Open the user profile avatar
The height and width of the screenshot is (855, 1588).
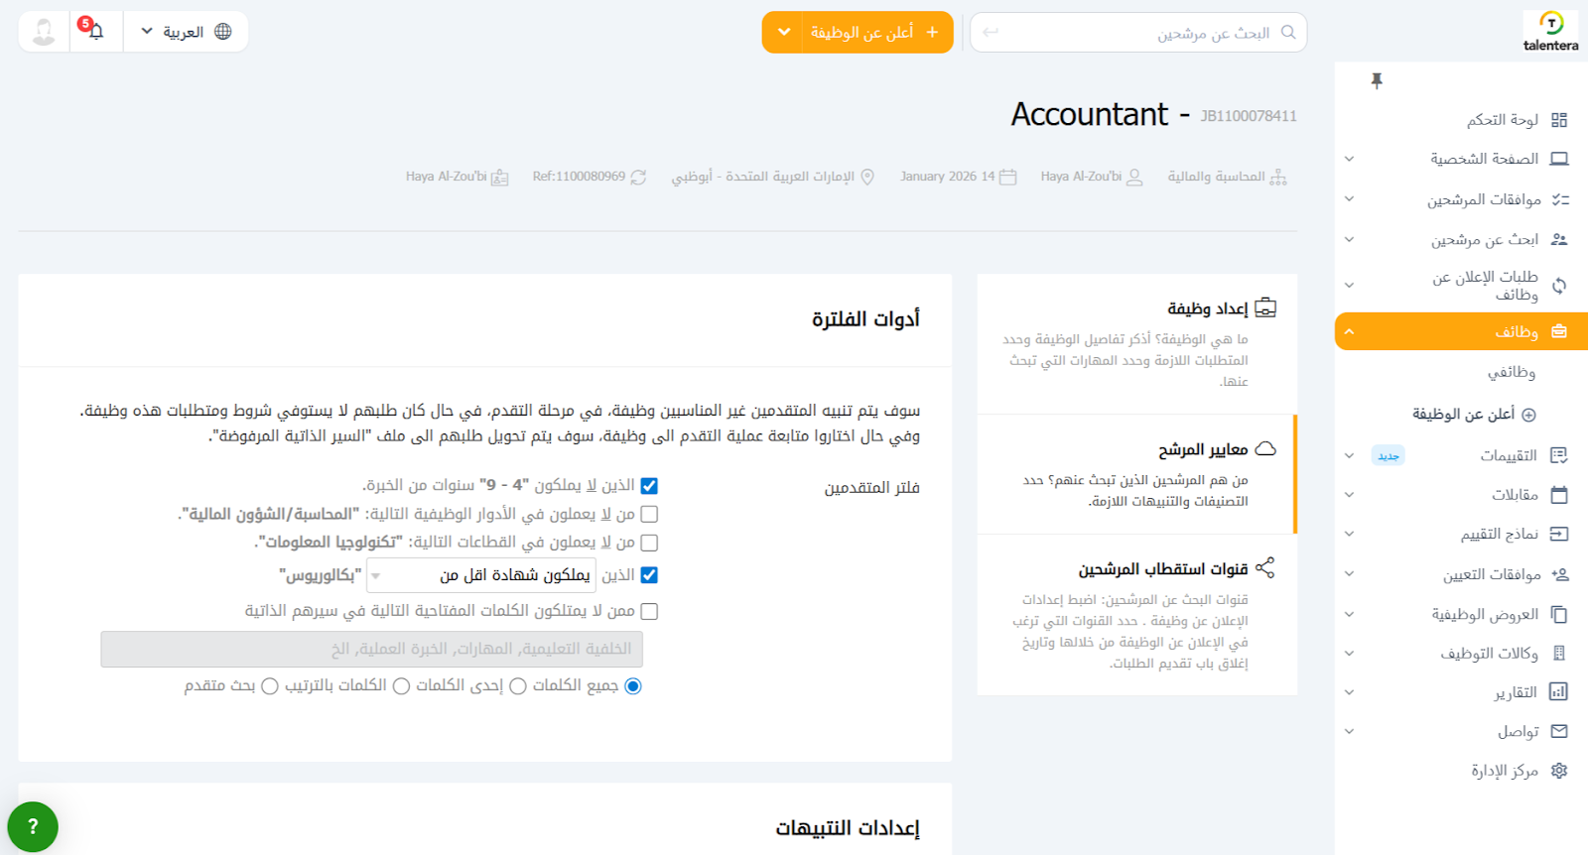(x=44, y=32)
